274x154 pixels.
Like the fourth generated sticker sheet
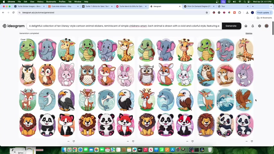click(x=252, y=141)
